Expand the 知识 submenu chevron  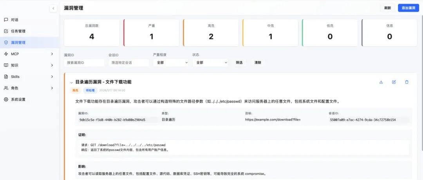click(52, 65)
